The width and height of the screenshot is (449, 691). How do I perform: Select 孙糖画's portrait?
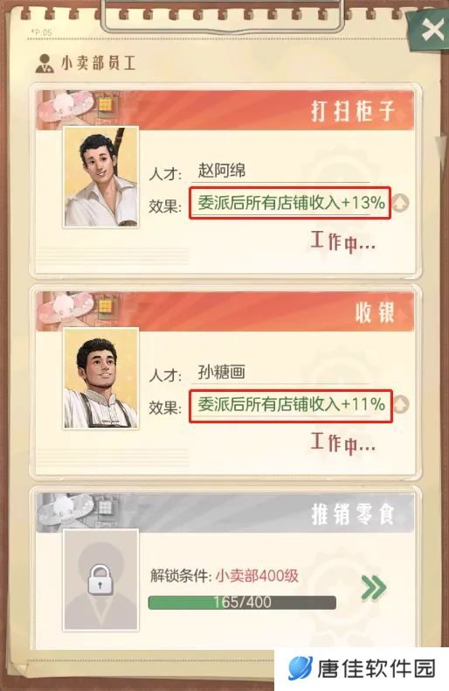point(100,378)
